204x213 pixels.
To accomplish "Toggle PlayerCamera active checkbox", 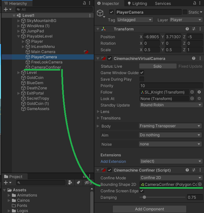I will (111, 12).
